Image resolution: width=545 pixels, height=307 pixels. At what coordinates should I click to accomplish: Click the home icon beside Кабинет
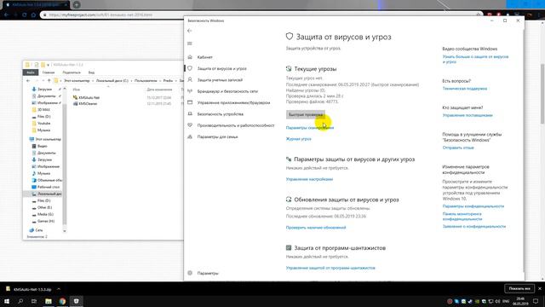pos(190,57)
